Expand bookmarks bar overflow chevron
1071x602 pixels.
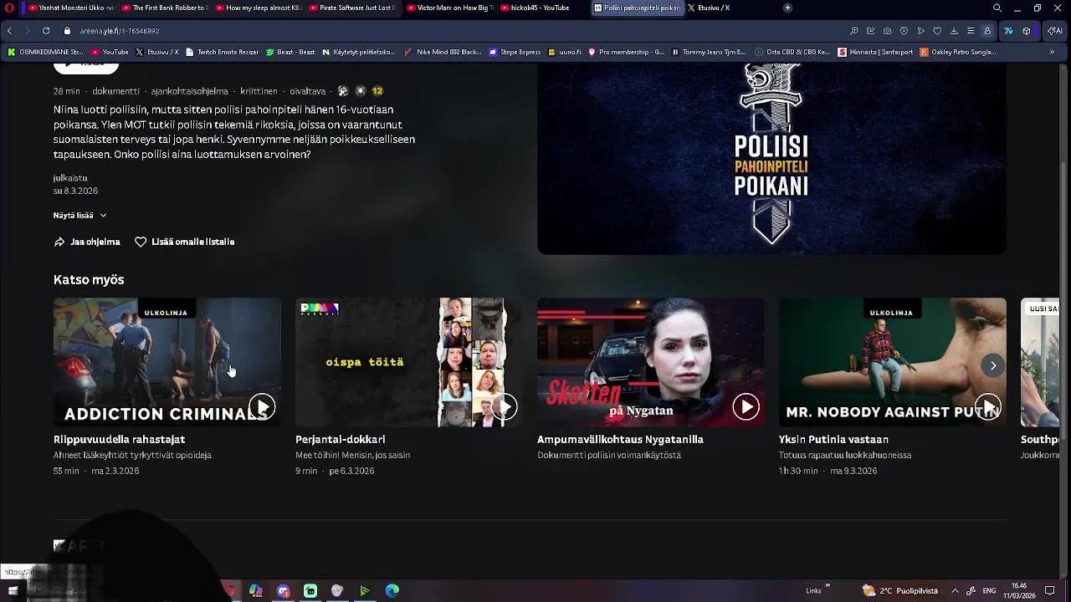(x=1052, y=52)
